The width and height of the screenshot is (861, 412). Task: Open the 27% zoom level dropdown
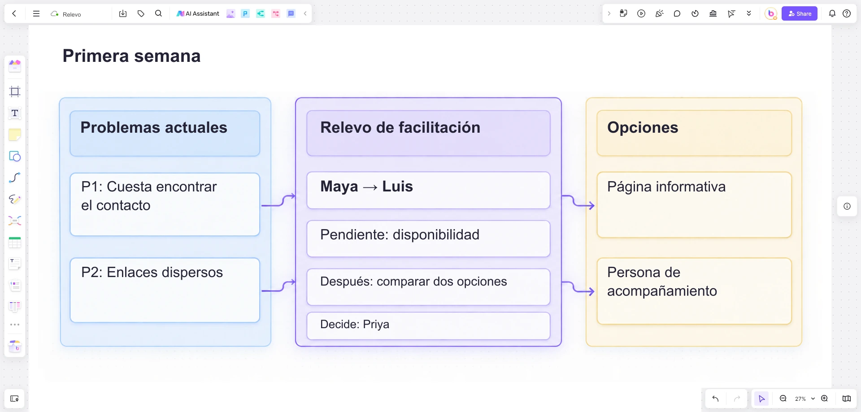[805, 399]
